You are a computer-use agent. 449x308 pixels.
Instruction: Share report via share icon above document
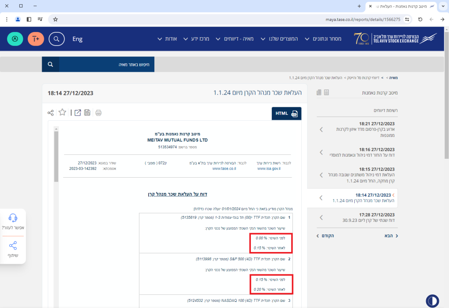[x=51, y=113]
